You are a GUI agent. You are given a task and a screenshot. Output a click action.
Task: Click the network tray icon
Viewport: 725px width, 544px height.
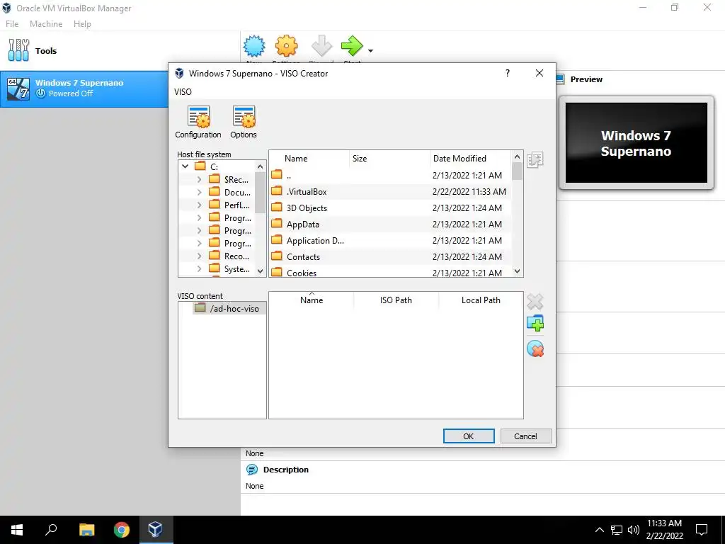tap(617, 530)
